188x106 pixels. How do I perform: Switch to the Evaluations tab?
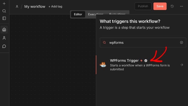click(117, 14)
